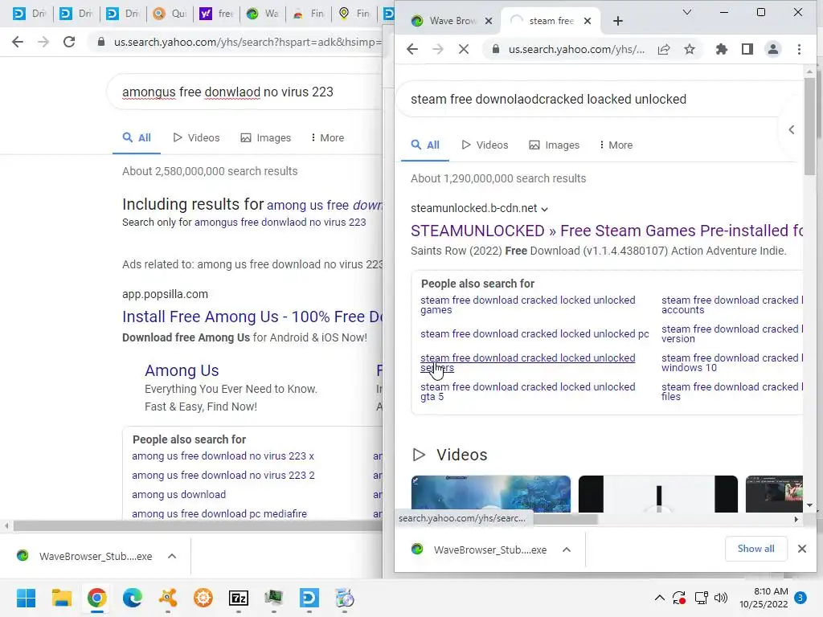Image resolution: width=823 pixels, height=617 pixels.
Task: Search only for amongus free donwlaod link
Action: [x=280, y=223]
